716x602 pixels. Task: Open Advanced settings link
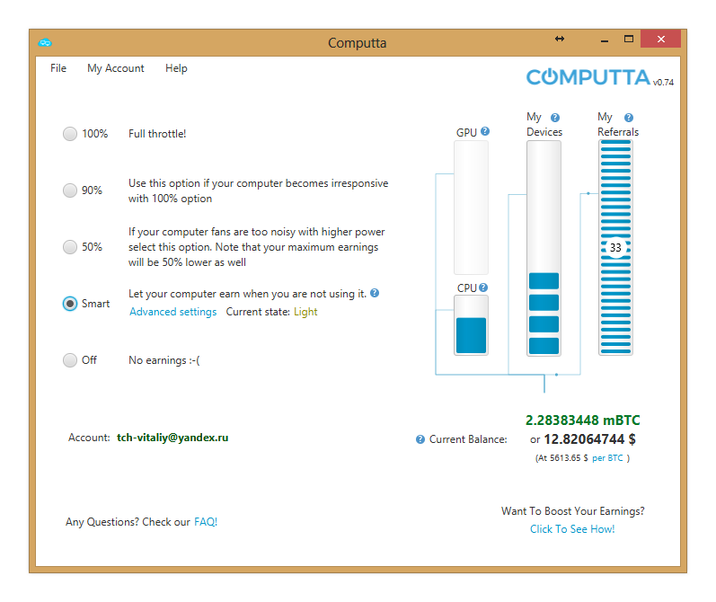tap(173, 312)
